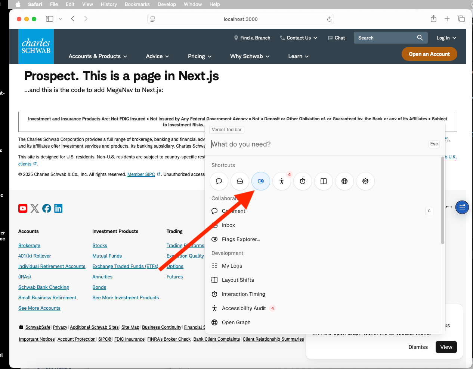
Task: Open Vercel Toolbar settings gear
Action: point(365,181)
